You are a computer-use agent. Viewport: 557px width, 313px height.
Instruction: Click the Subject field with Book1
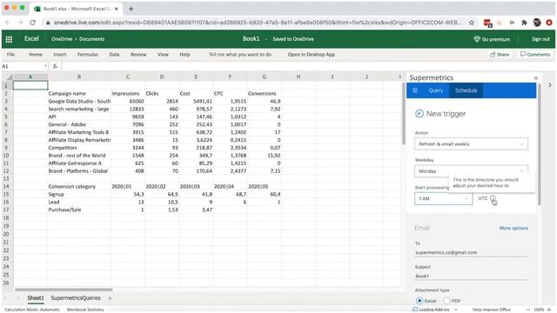(x=471, y=276)
